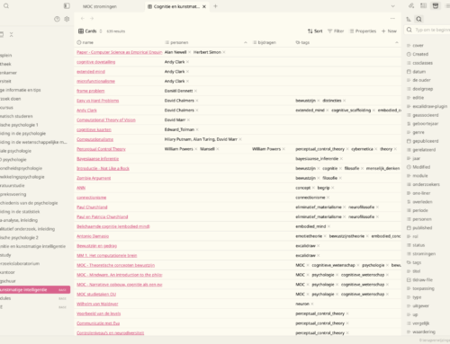
Task: Open Wilhelm von Waldeyer link
Action: click(97, 304)
